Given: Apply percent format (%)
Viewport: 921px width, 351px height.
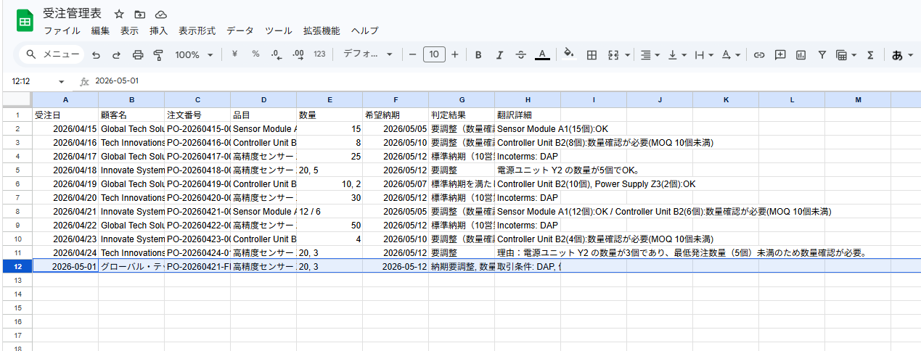Looking at the screenshot, I should tap(255, 54).
